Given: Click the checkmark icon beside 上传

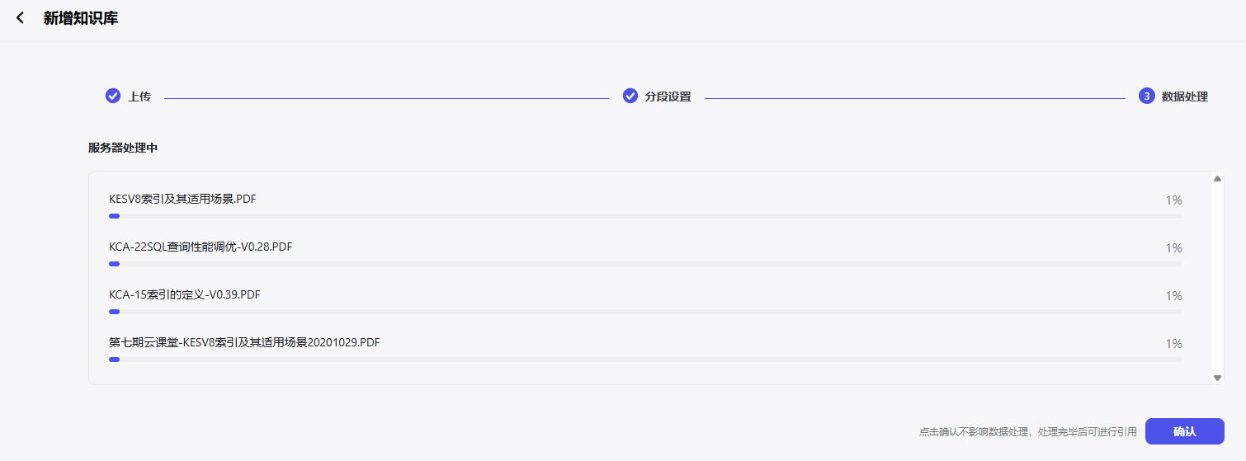Looking at the screenshot, I should pyautogui.click(x=113, y=96).
